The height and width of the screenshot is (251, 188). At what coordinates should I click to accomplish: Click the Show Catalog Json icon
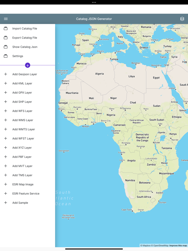click(6, 47)
